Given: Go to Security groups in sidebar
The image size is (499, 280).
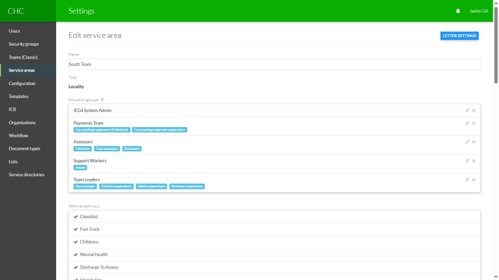Looking at the screenshot, I should [24, 44].
